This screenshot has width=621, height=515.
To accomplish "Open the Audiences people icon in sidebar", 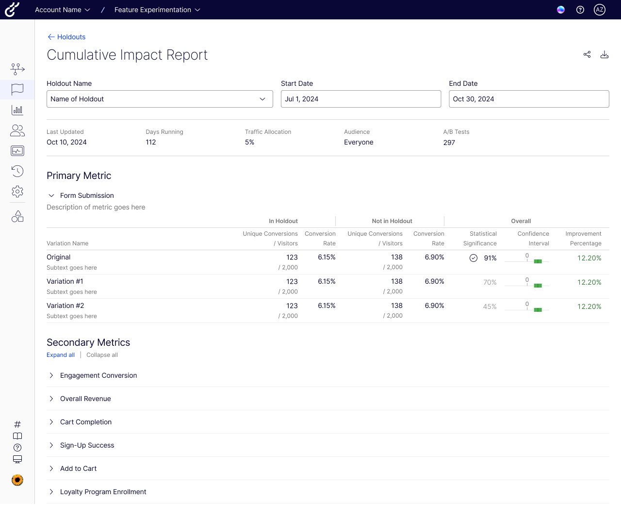I will tap(17, 130).
